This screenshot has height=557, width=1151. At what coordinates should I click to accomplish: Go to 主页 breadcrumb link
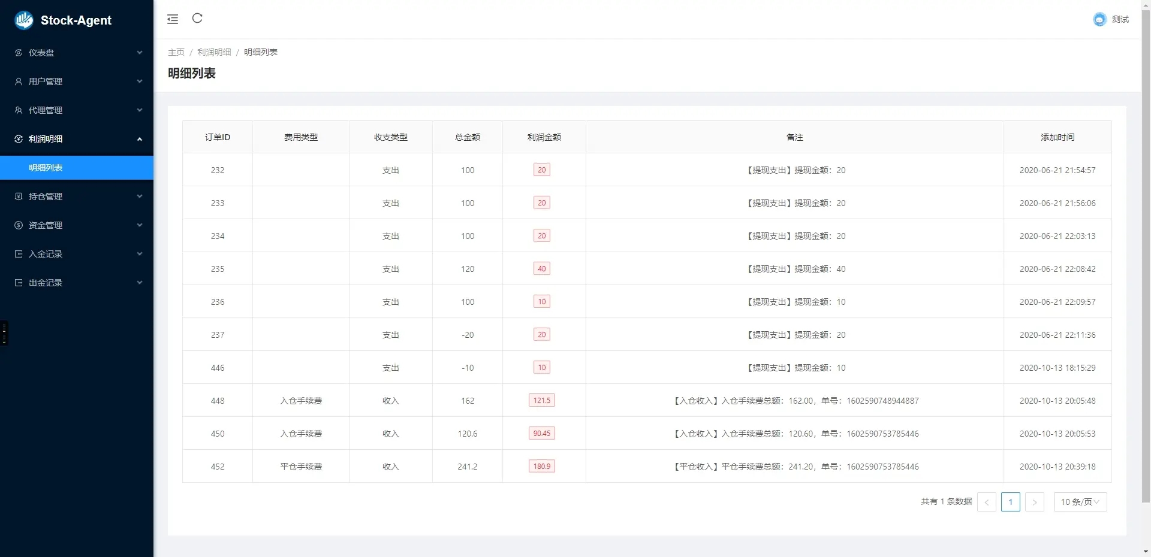click(176, 52)
